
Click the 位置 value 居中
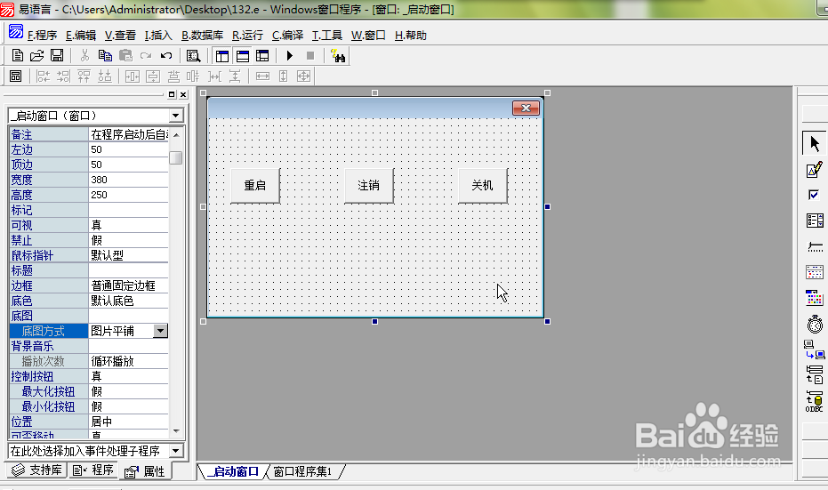pos(128,422)
